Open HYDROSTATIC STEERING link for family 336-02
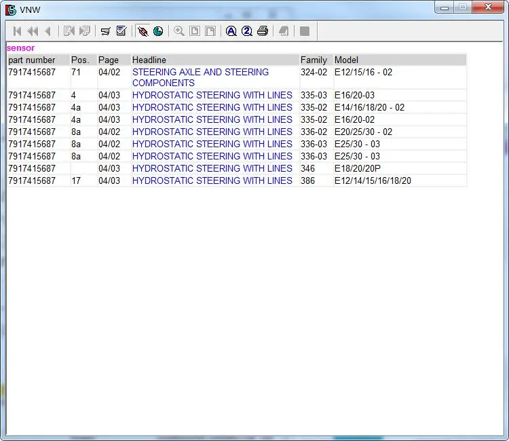The width and height of the screenshot is (509, 441). (212, 132)
